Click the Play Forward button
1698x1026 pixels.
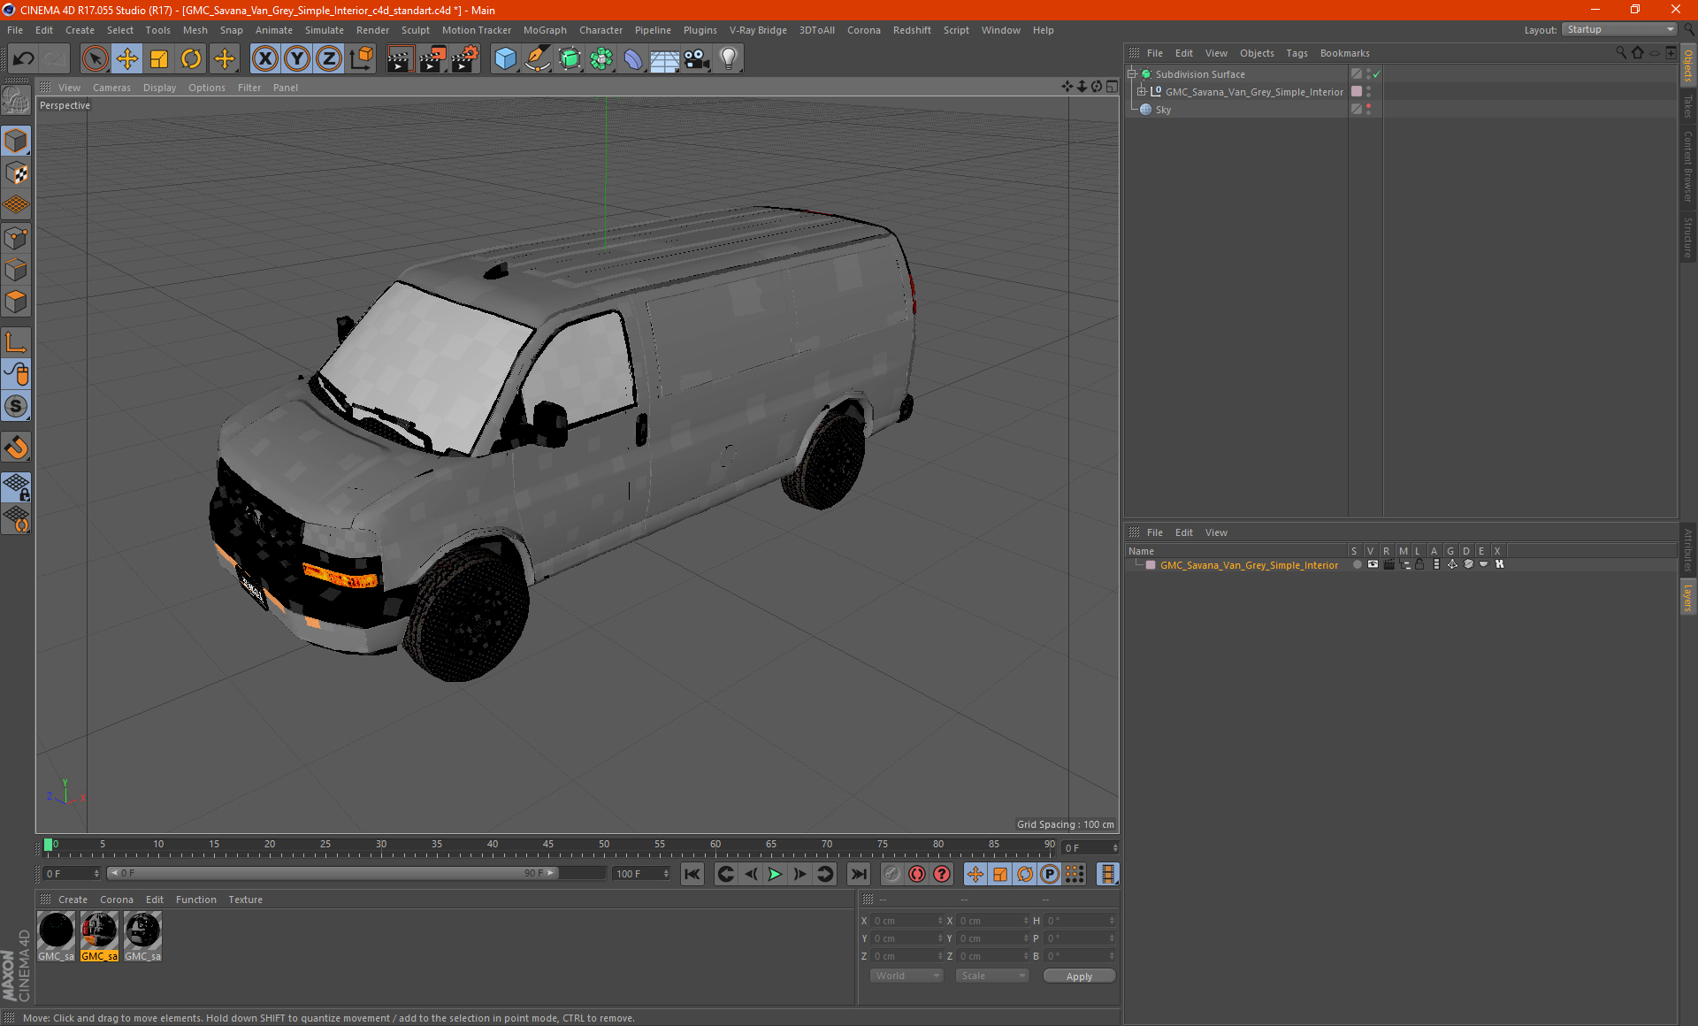coord(775,874)
